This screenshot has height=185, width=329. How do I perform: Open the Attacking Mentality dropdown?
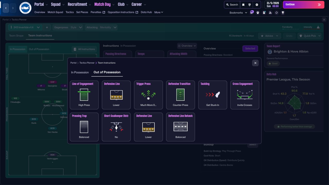(x=101, y=27)
